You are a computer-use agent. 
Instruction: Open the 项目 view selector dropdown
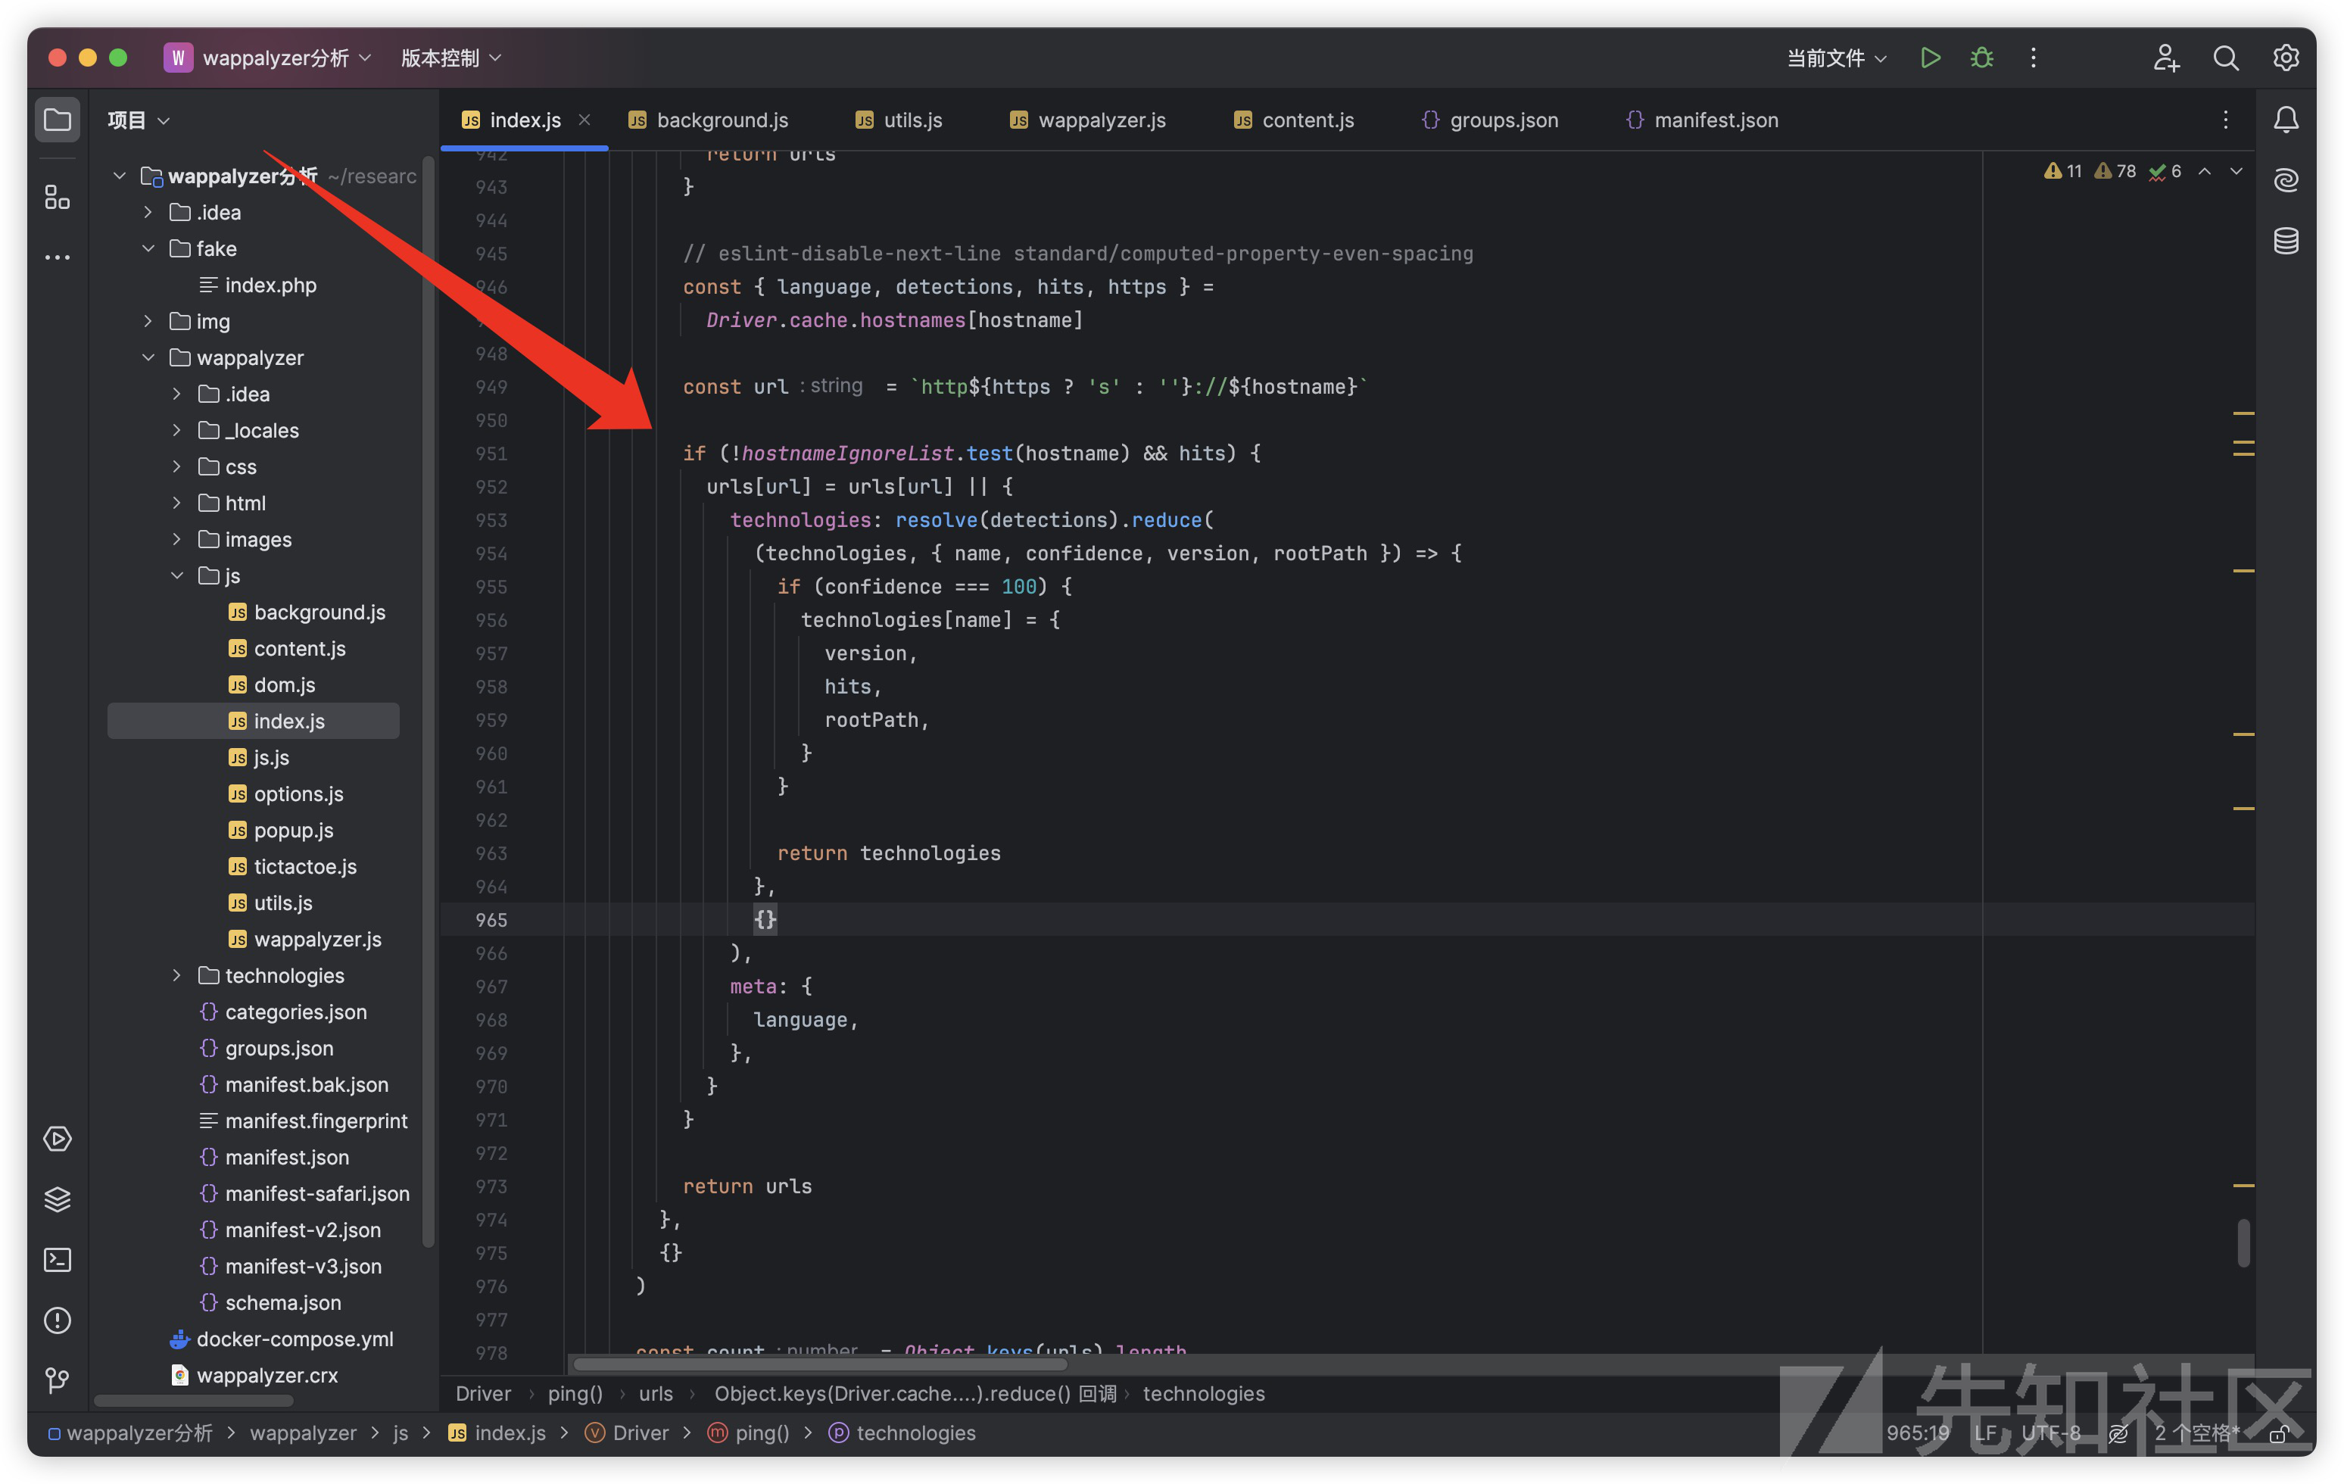pos(139,120)
